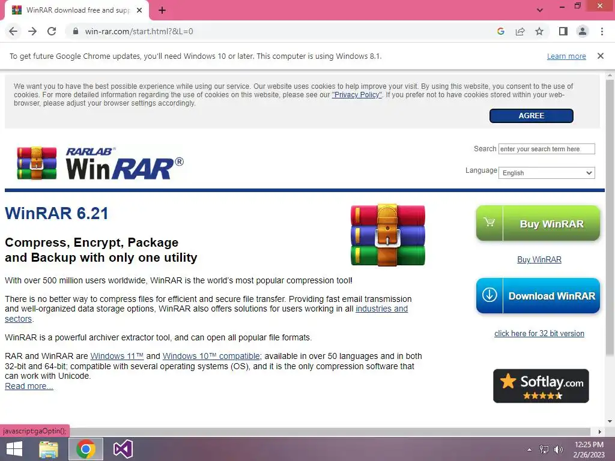This screenshot has width=615, height=461.
Task: Click the WinRAR 6.21 heading
Action: [x=56, y=214]
